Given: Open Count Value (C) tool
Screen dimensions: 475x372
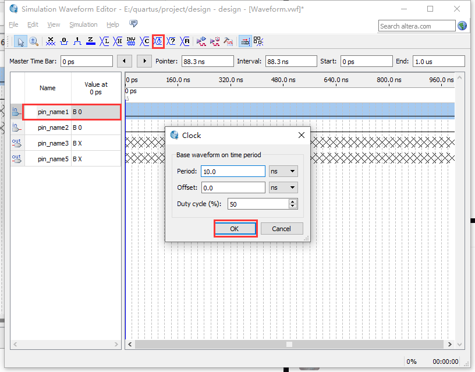Looking at the screenshot, I should [144, 41].
